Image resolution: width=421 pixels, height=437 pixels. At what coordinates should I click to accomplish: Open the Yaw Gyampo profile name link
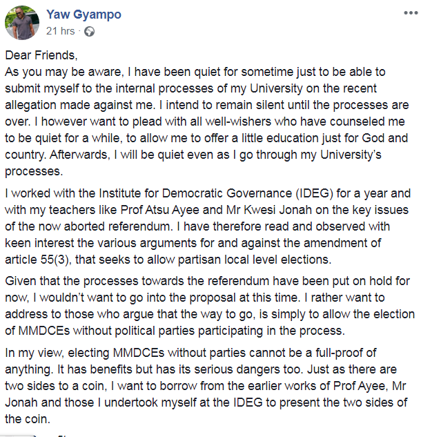pos(84,14)
